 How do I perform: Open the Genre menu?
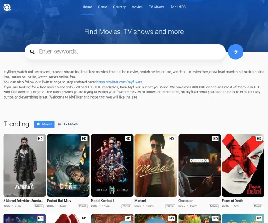[x=103, y=7]
